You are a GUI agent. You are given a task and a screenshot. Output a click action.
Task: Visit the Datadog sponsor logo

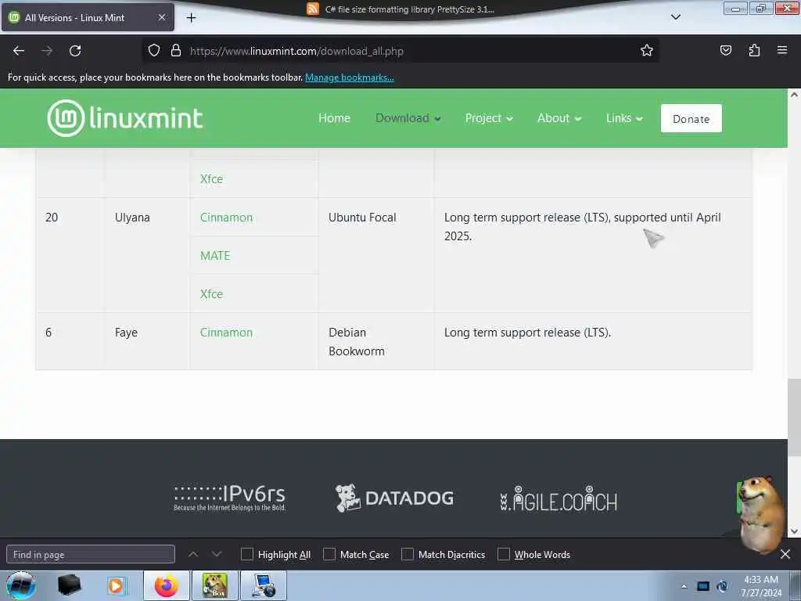394,498
